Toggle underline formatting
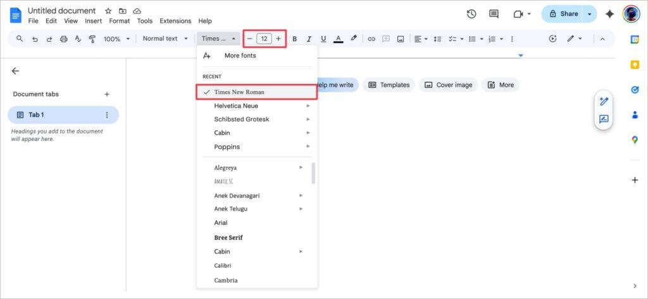The height and width of the screenshot is (299, 648). point(323,39)
